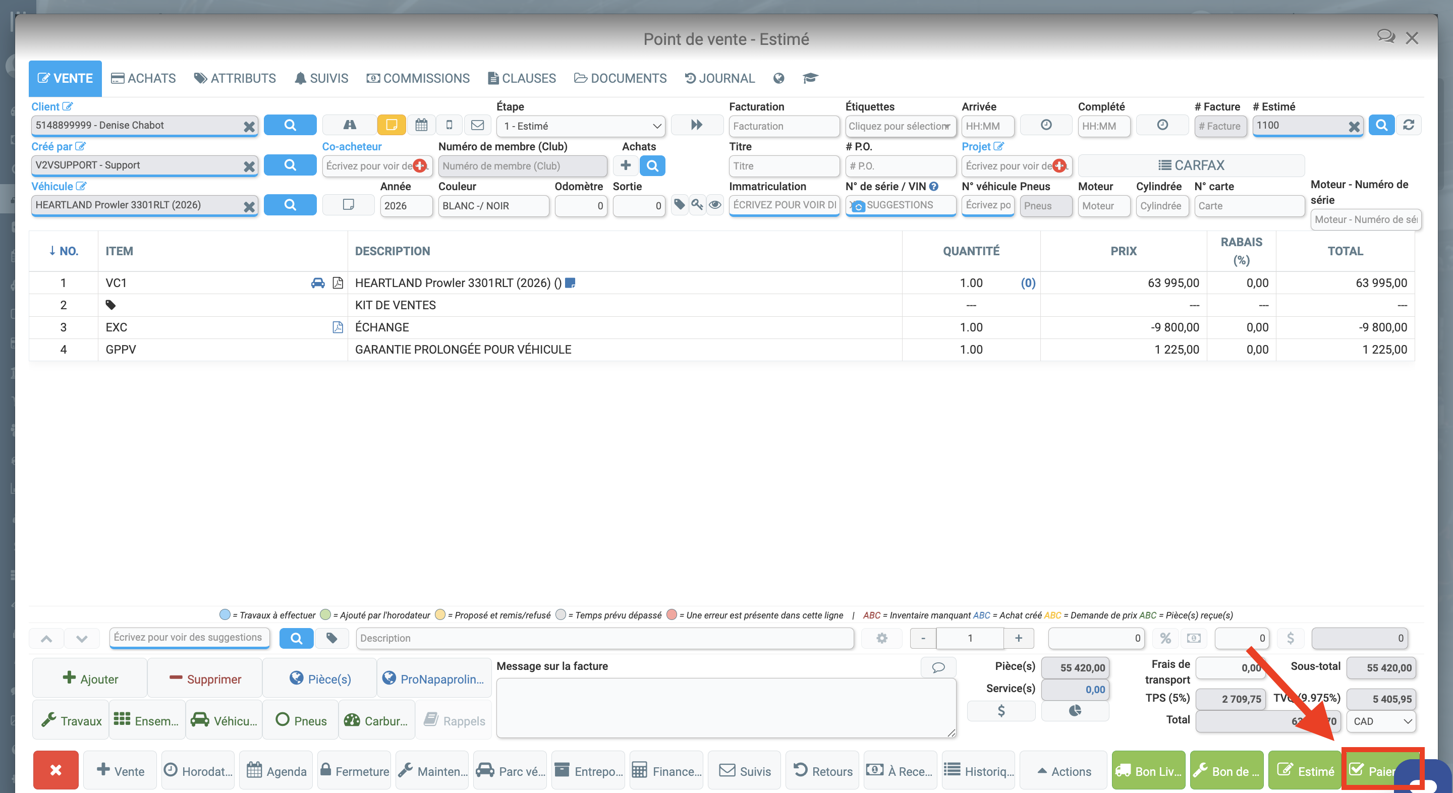
Task: Switch to the ACHATS tab
Action: pos(143,78)
